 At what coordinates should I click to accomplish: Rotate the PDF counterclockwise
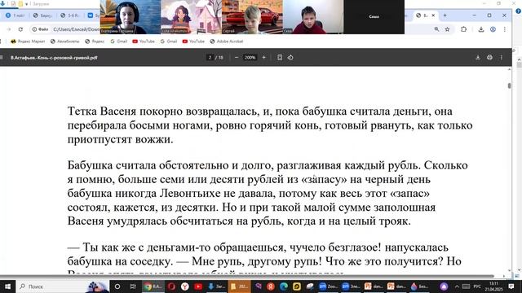[290, 58]
